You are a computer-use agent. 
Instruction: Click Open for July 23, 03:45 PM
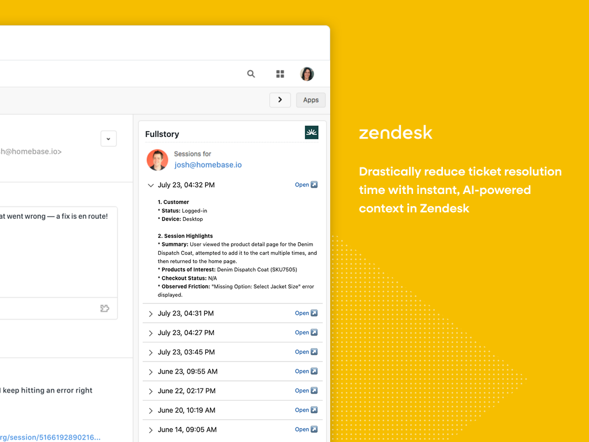(302, 352)
